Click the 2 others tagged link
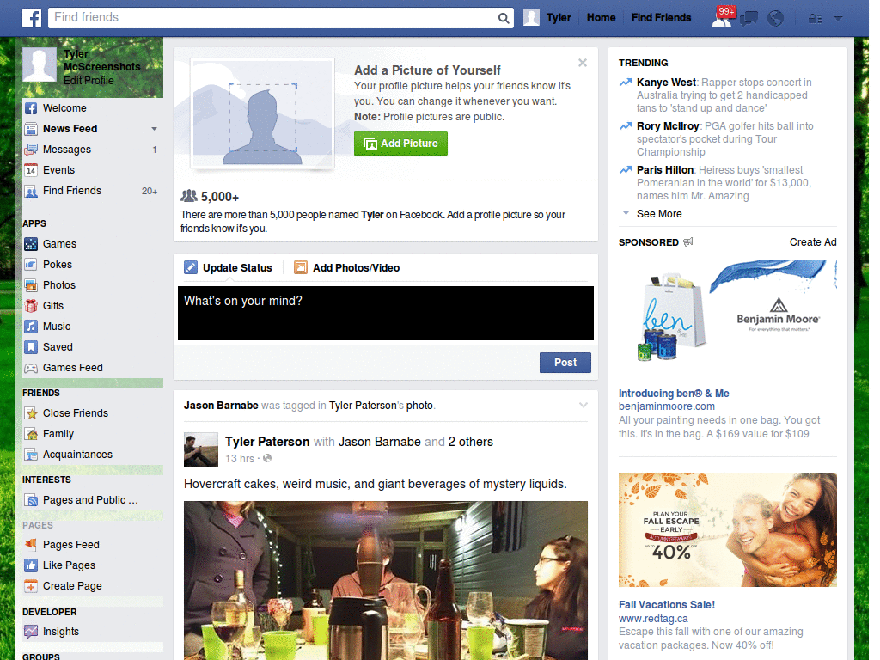Screen dimensions: 880x660 click(x=470, y=442)
